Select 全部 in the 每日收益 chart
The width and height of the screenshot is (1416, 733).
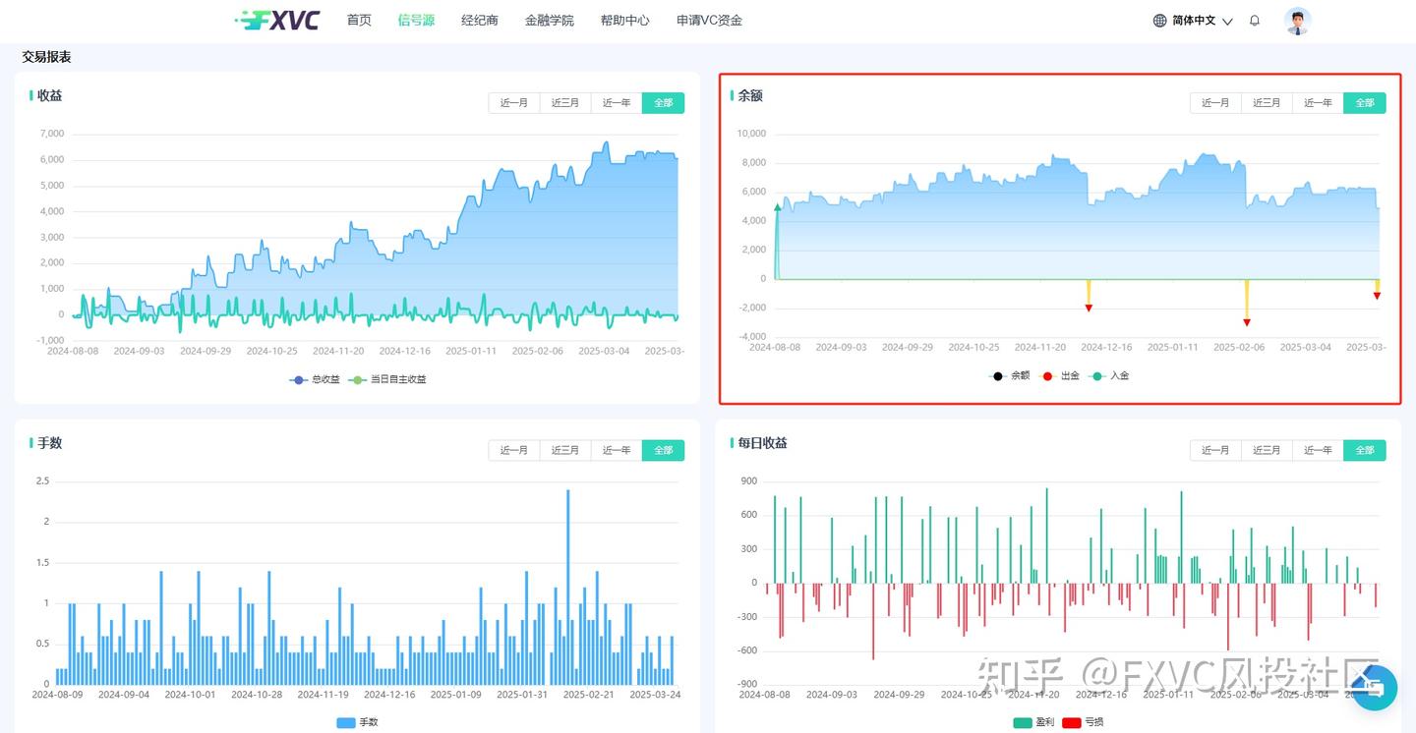click(x=1365, y=450)
